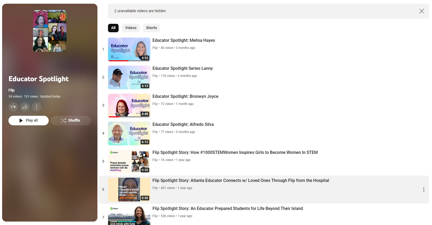Open Educator Prepared Students for Life title
The image size is (432, 225).
click(228, 208)
